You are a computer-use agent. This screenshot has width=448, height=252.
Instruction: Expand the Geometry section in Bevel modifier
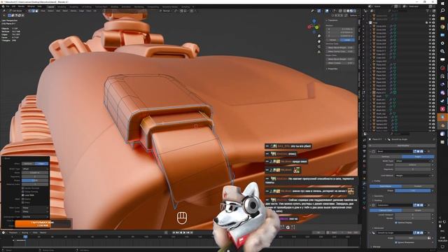click(x=378, y=196)
